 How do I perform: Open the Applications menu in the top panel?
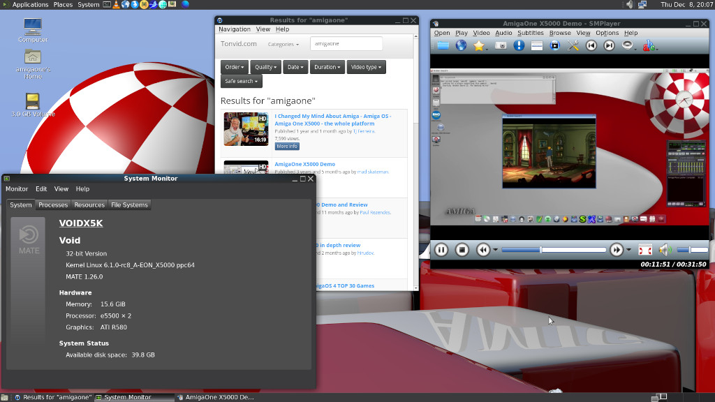tap(30, 5)
